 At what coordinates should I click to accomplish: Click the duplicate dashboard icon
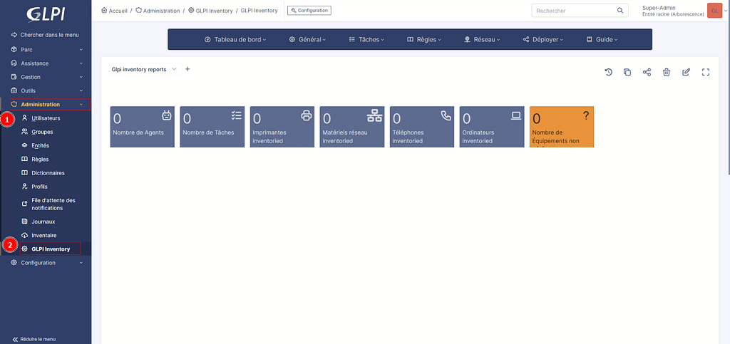[x=627, y=72]
